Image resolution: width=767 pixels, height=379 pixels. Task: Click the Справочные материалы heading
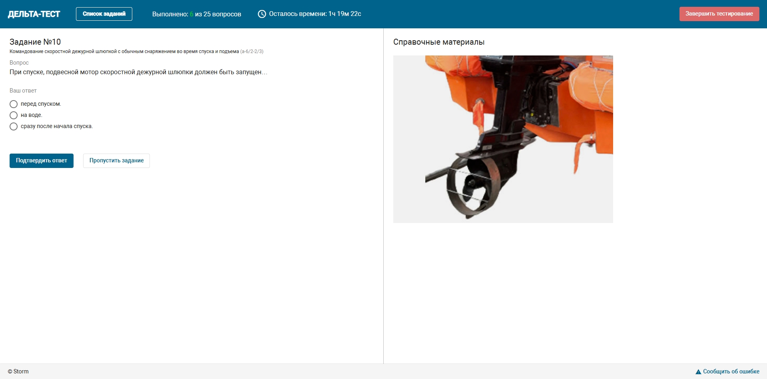(438, 42)
